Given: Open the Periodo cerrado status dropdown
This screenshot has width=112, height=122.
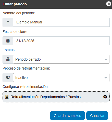Looking at the screenshot, I should click(61, 59).
